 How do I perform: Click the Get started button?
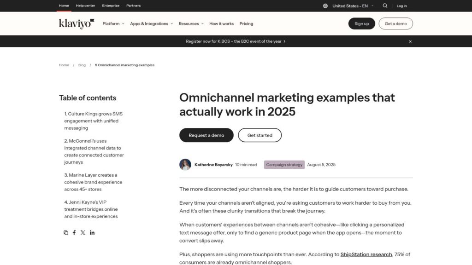260,135
